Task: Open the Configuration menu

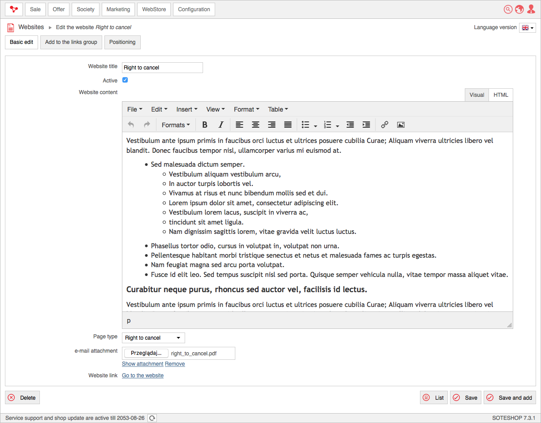Action: click(x=194, y=9)
